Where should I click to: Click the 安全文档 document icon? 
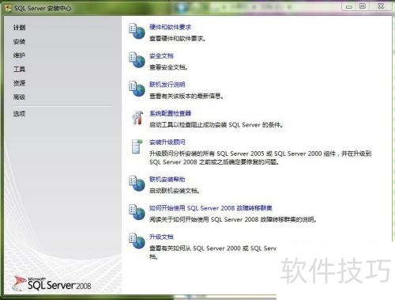137,60
